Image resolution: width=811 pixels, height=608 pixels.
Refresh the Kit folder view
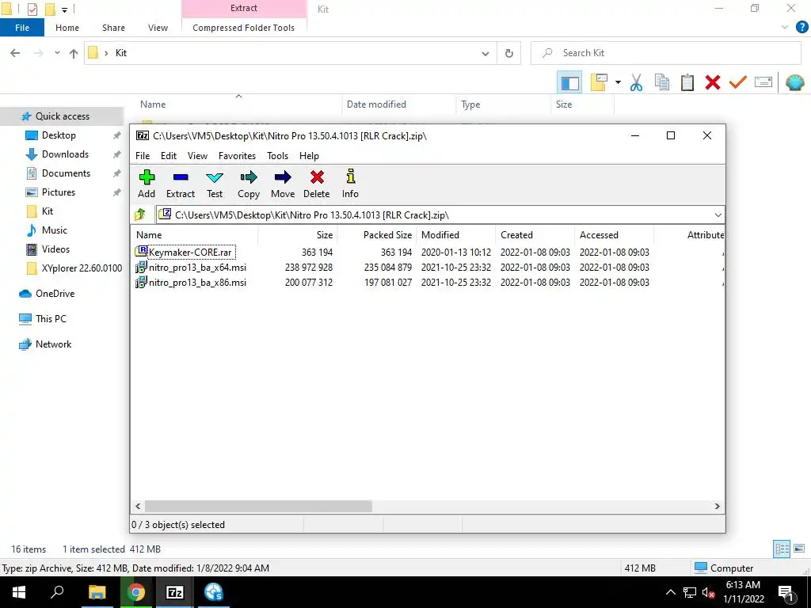coord(509,53)
